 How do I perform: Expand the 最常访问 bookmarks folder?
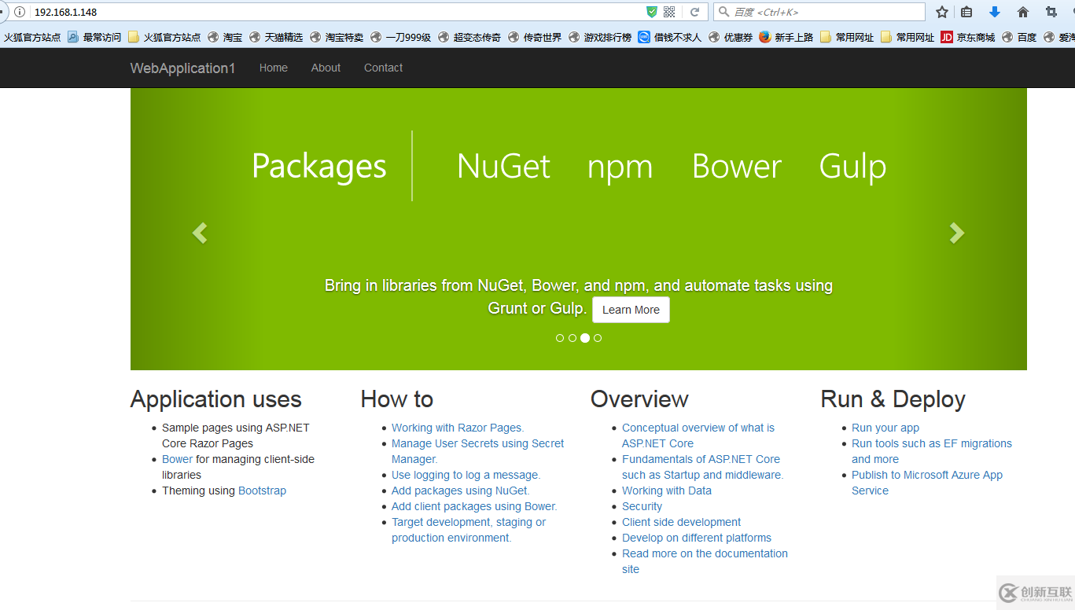click(x=94, y=36)
